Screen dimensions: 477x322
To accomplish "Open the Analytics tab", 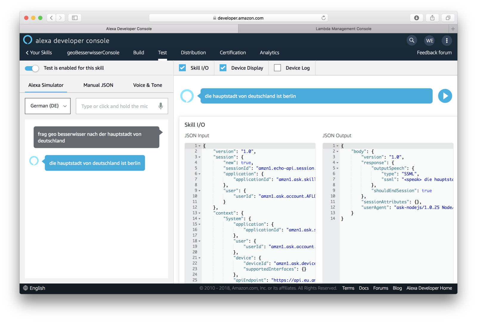I will [x=270, y=53].
